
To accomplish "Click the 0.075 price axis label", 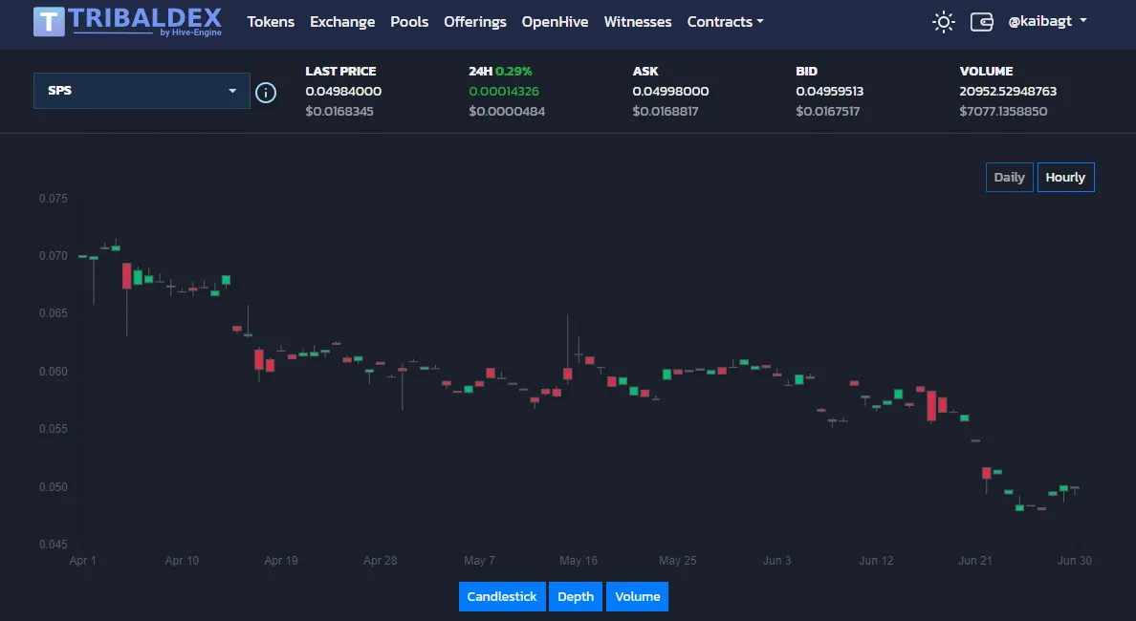I will pyautogui.click(x=53, y=199).
